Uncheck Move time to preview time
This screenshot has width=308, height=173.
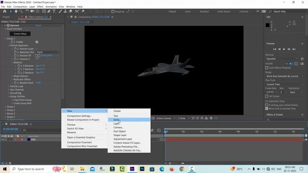[x=267, y=109]
